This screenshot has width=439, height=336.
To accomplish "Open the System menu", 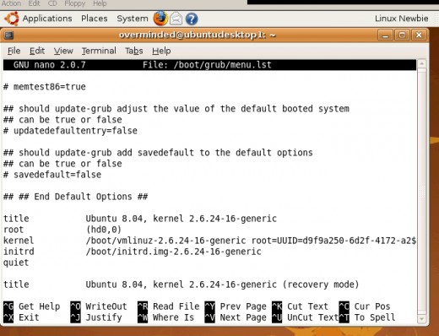I will point(133,19).
